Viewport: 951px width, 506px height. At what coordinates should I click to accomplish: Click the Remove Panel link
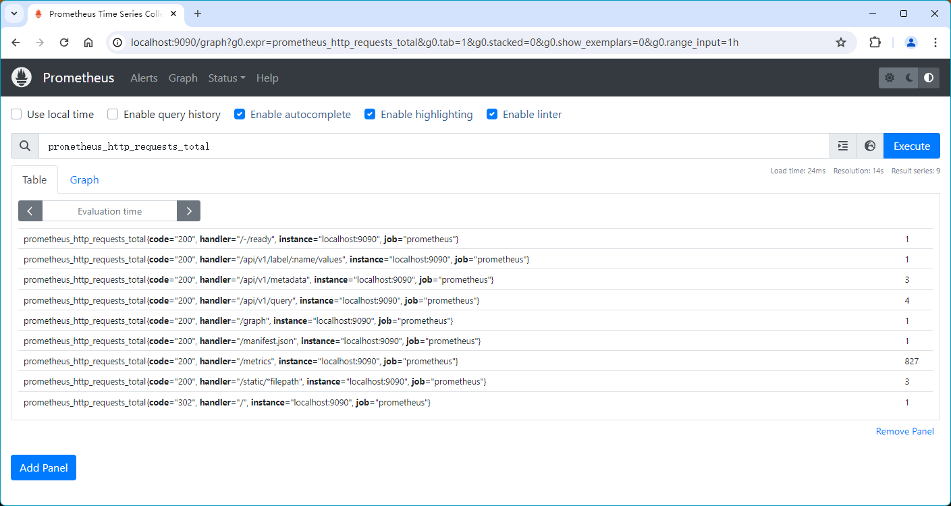pos(904,431)
